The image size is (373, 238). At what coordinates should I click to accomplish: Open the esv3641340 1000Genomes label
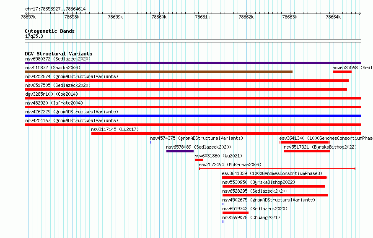(x=326, y=138)
